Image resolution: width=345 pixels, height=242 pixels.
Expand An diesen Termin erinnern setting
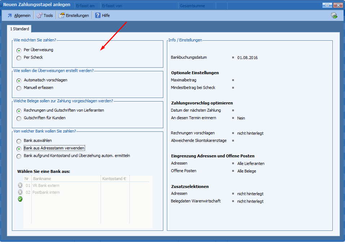pos(241,118)
